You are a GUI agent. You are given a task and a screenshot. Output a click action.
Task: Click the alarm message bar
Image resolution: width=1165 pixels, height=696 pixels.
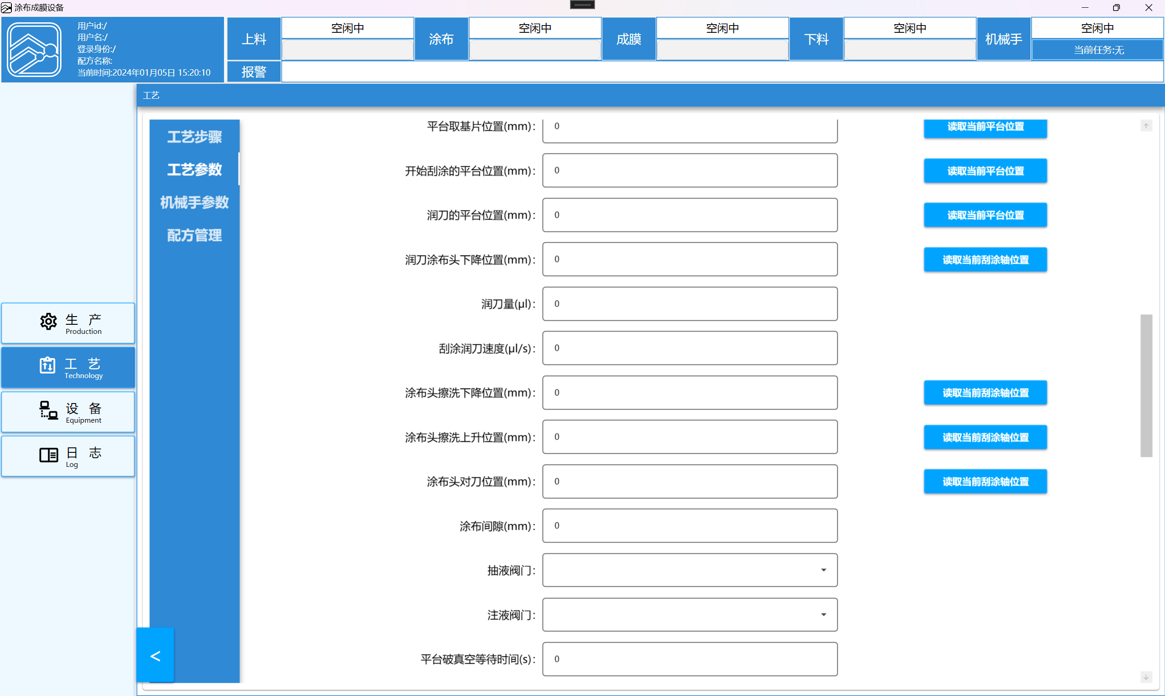(722, 72)
